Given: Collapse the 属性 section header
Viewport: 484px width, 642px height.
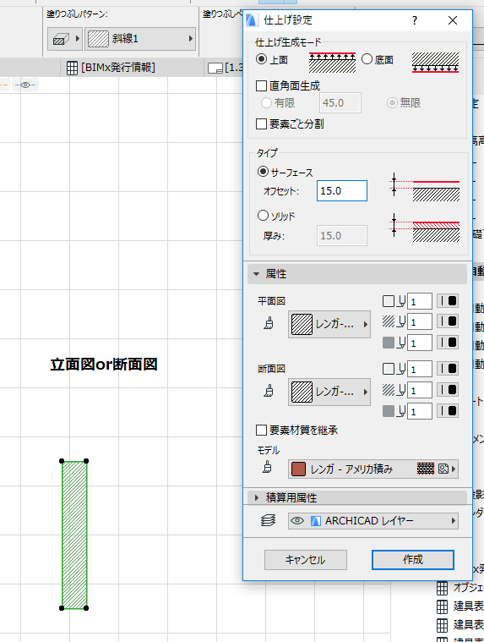Looking at the screenshot, I should point(356,274).
